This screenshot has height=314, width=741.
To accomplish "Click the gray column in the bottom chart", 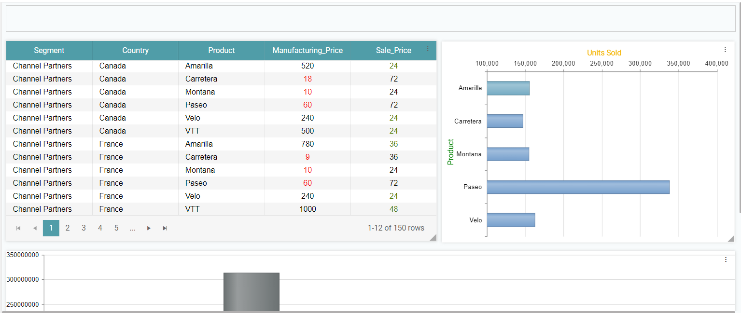I will (x=251, y=292).
